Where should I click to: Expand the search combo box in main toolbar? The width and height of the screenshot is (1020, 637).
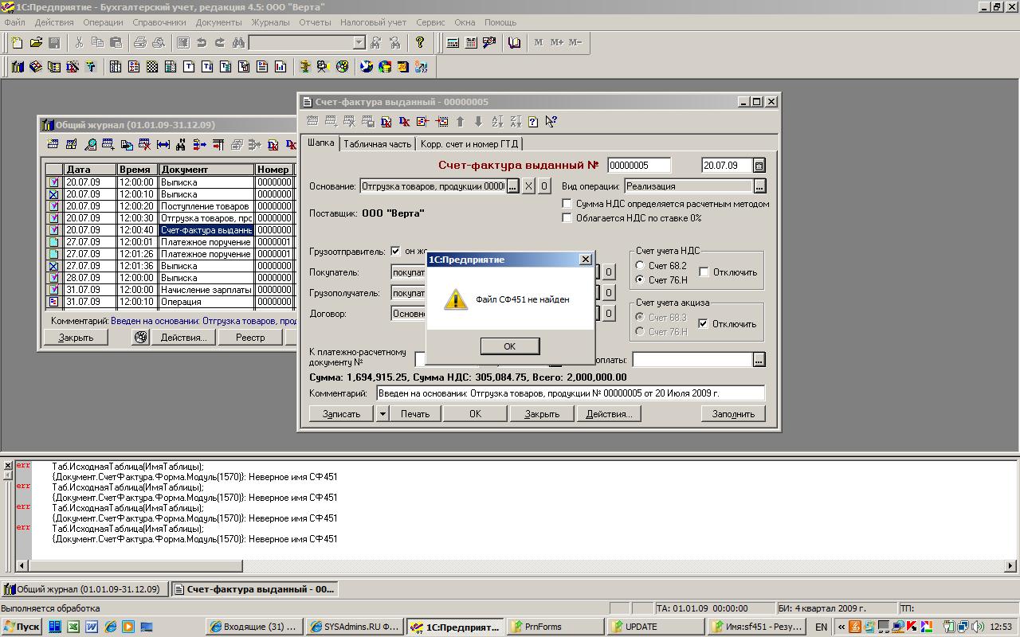(359, 43)
